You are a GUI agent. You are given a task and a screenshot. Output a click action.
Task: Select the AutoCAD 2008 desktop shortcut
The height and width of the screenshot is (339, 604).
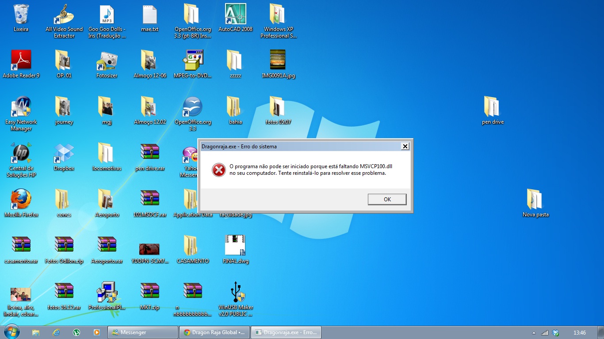coord(235,15)
